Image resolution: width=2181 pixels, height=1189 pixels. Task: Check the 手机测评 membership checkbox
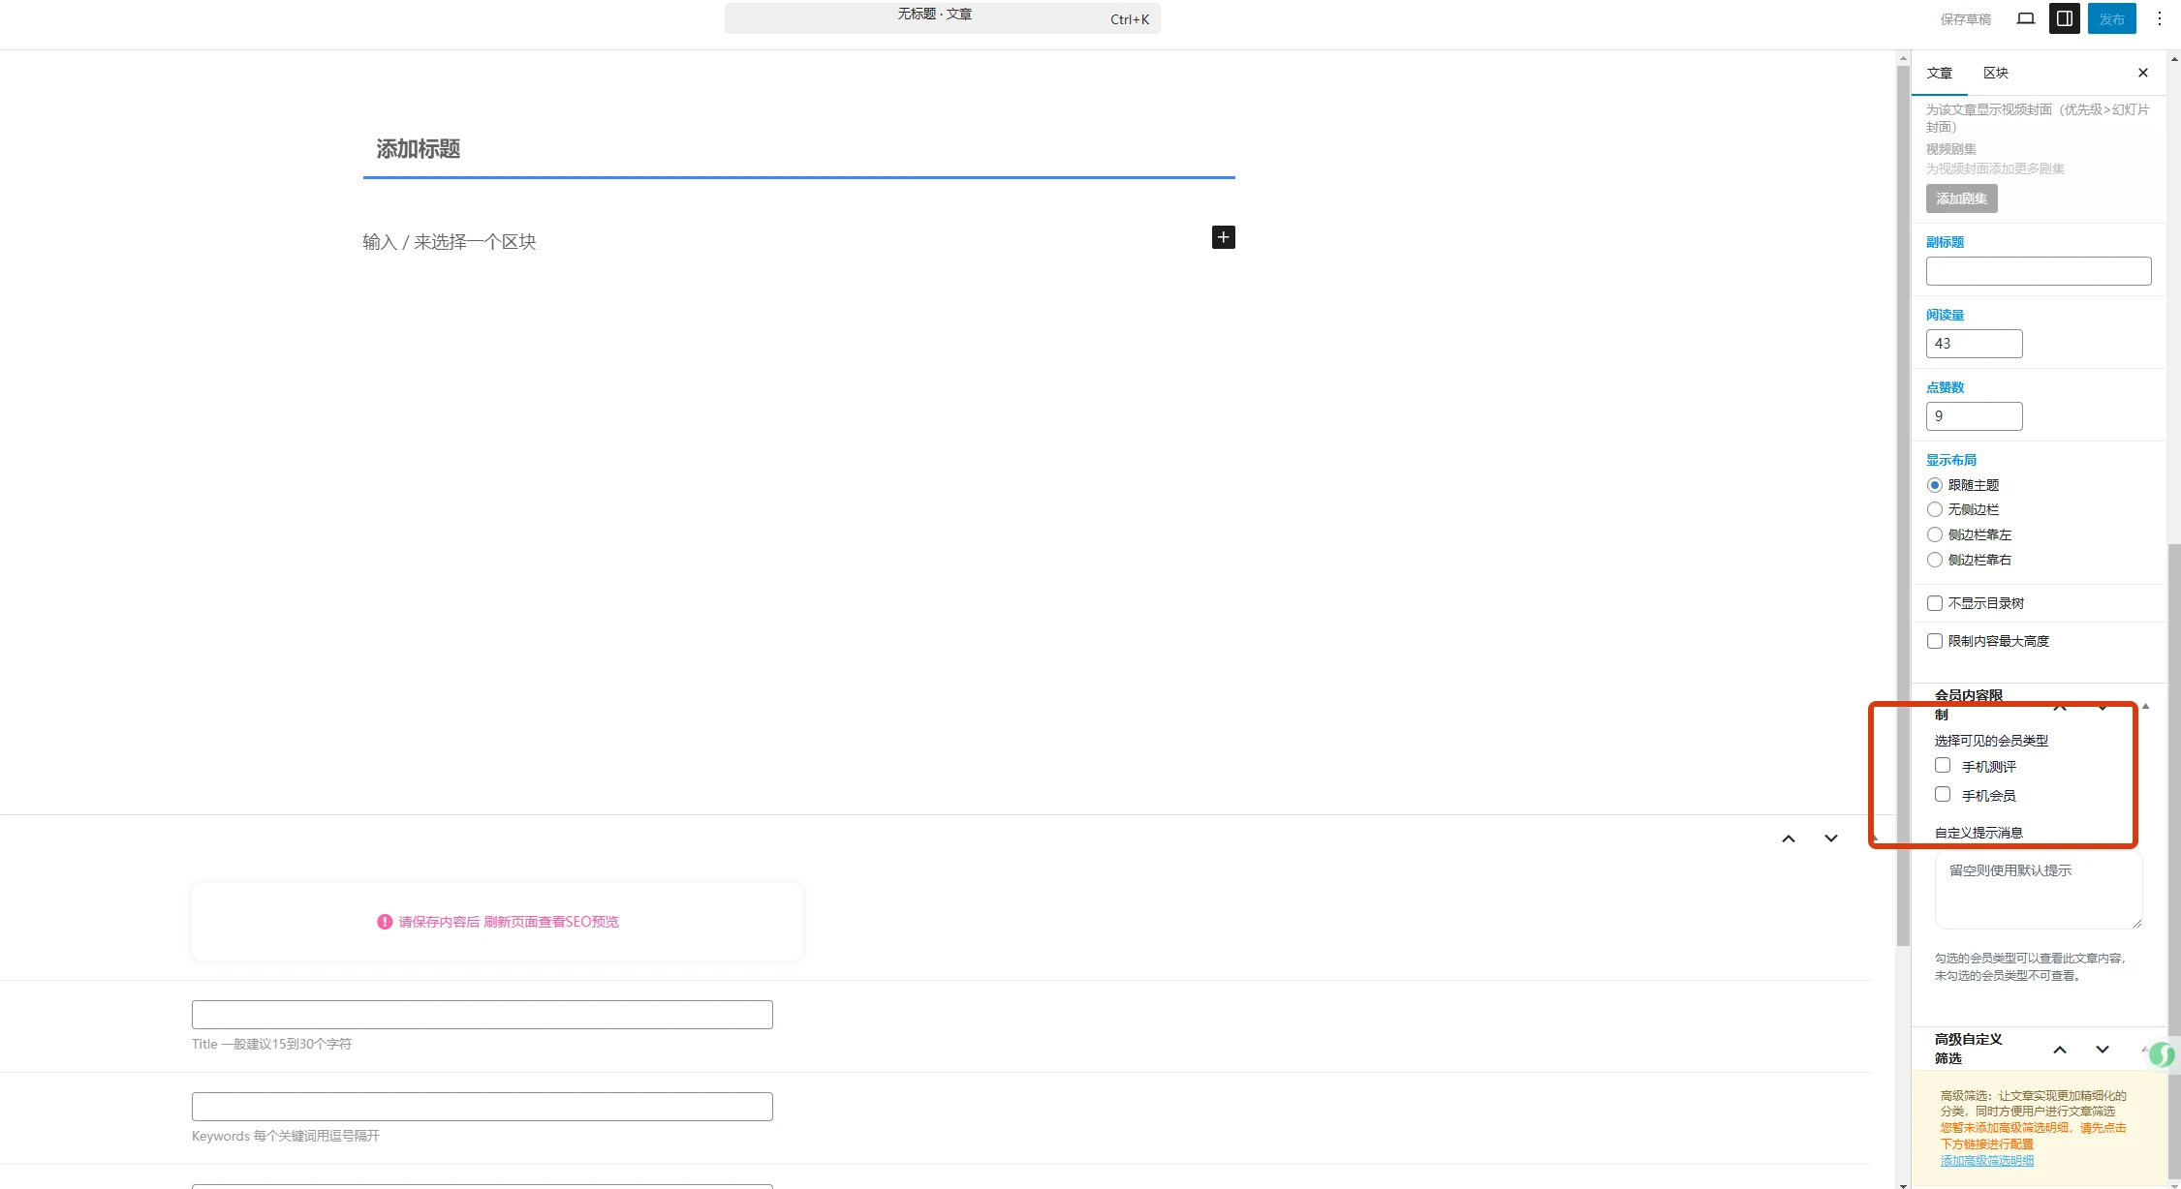(x=1942, y=765)
